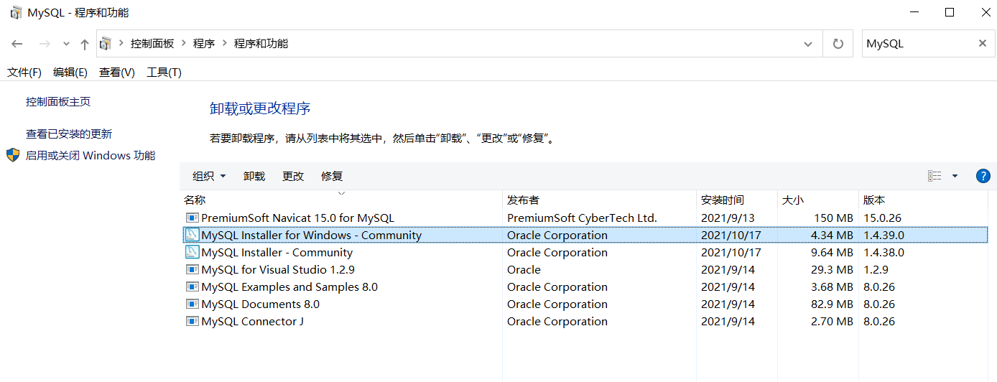This screenshot has height=382, width=997.
Task: Select MySQL Examples and Samples 8.0
Action: click(x=289, y=286)
